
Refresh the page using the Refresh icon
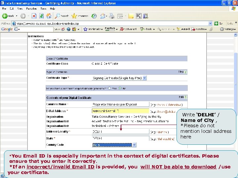(41, 16)
